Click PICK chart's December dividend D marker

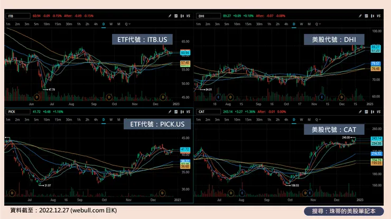click(162, 193)
